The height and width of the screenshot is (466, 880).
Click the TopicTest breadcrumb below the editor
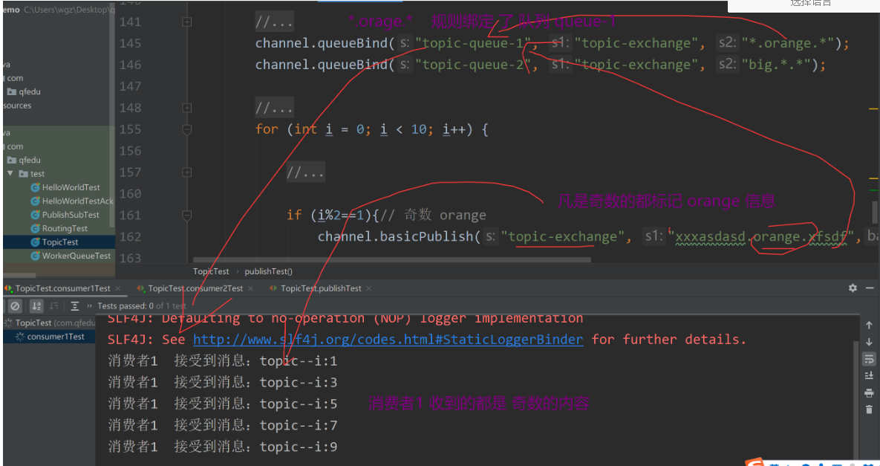pos(211,271)
